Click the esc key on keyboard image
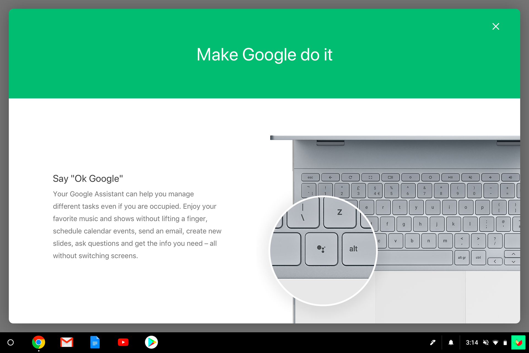Image resolution: width=529 pixels, height=353 pixels. (310, 177)
